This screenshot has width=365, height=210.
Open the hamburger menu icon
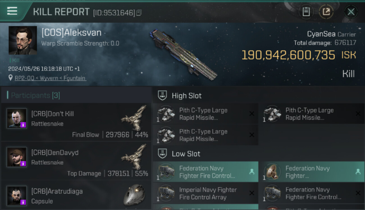[12, 11]
